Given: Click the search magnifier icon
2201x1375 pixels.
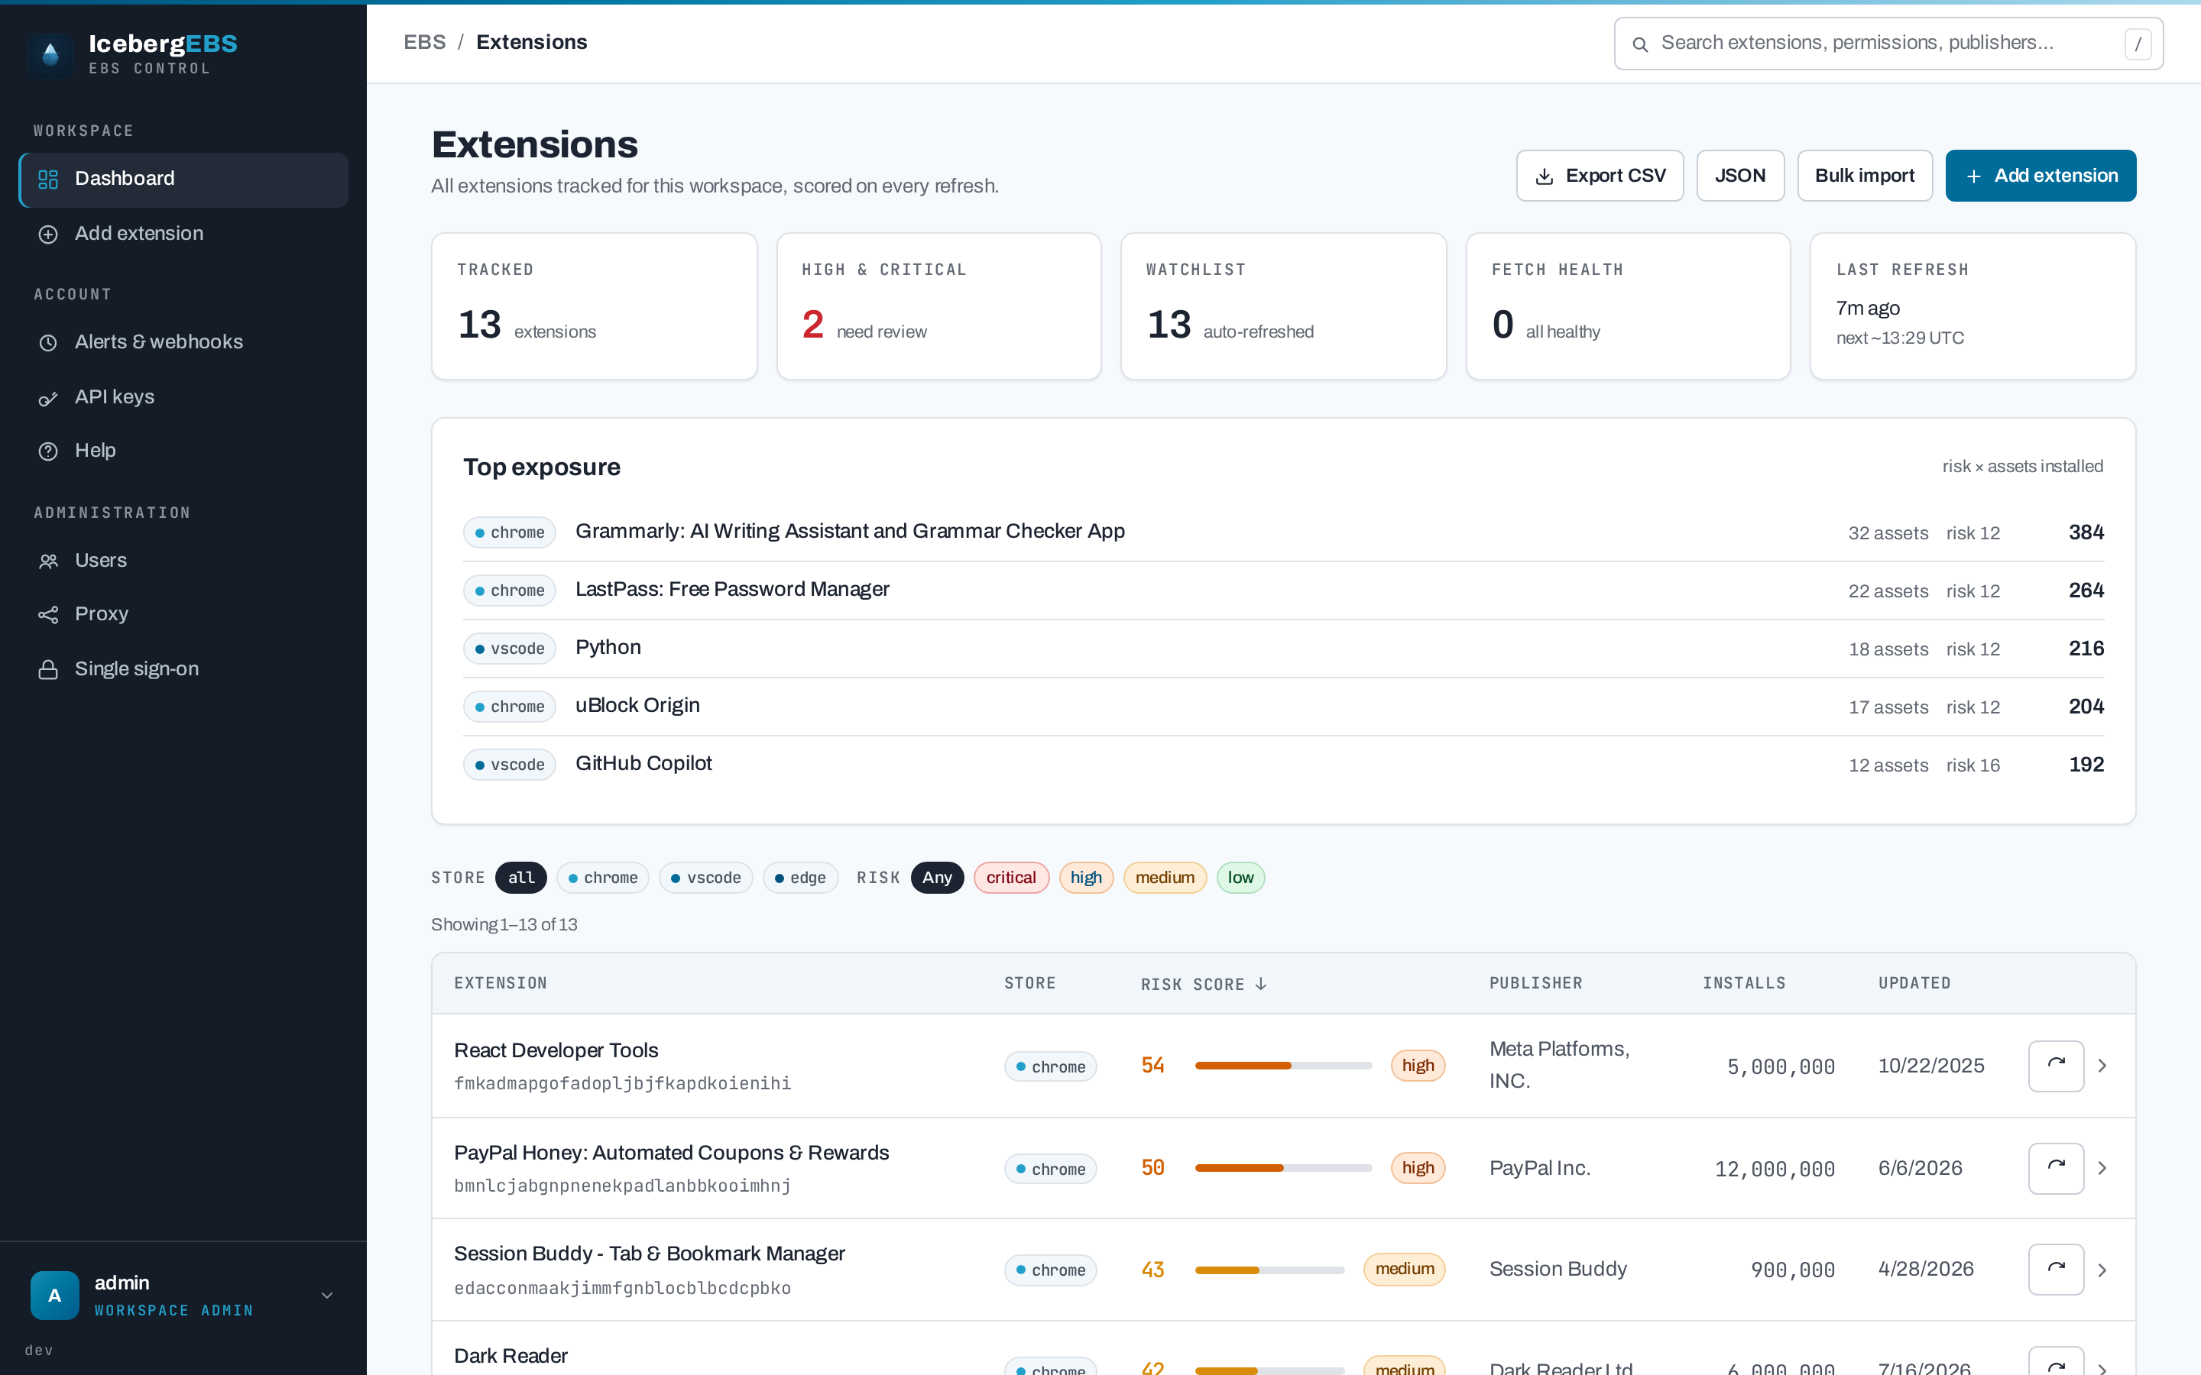Looking at the screenshot, I should tap(1640, 44).
